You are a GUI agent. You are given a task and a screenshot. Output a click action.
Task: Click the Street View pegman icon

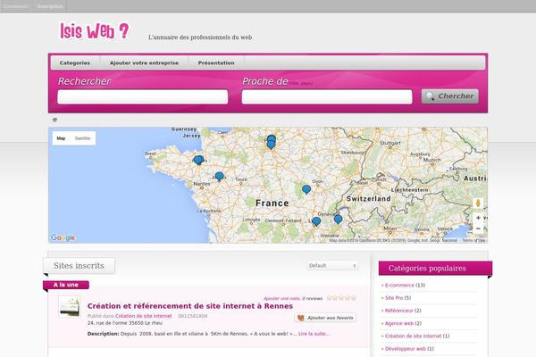pyautogui.click(x=478, y=203)
